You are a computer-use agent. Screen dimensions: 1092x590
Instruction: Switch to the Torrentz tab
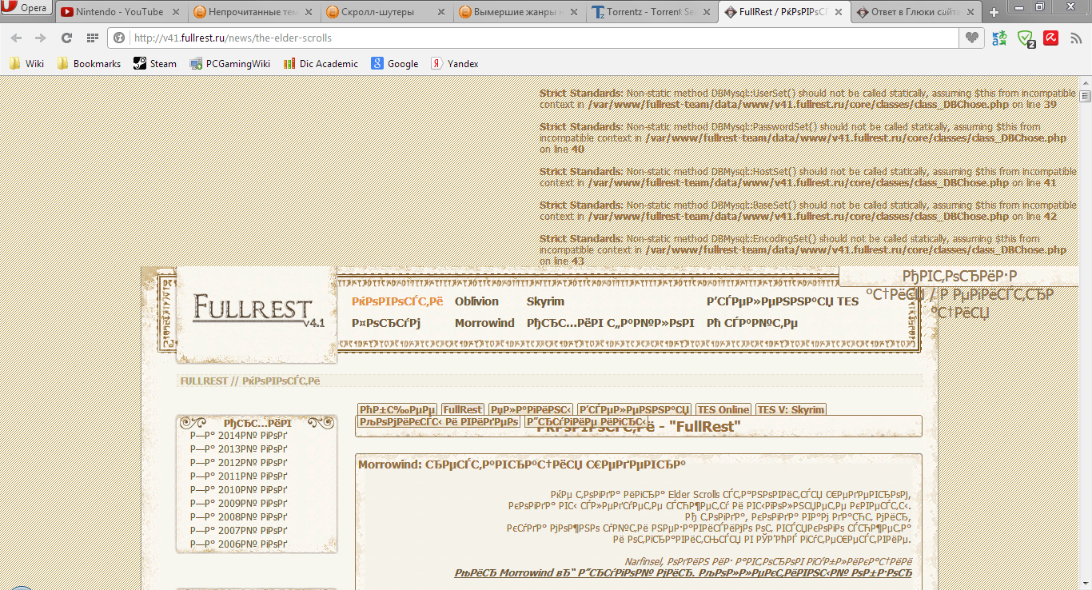click(x=650, y=12)
